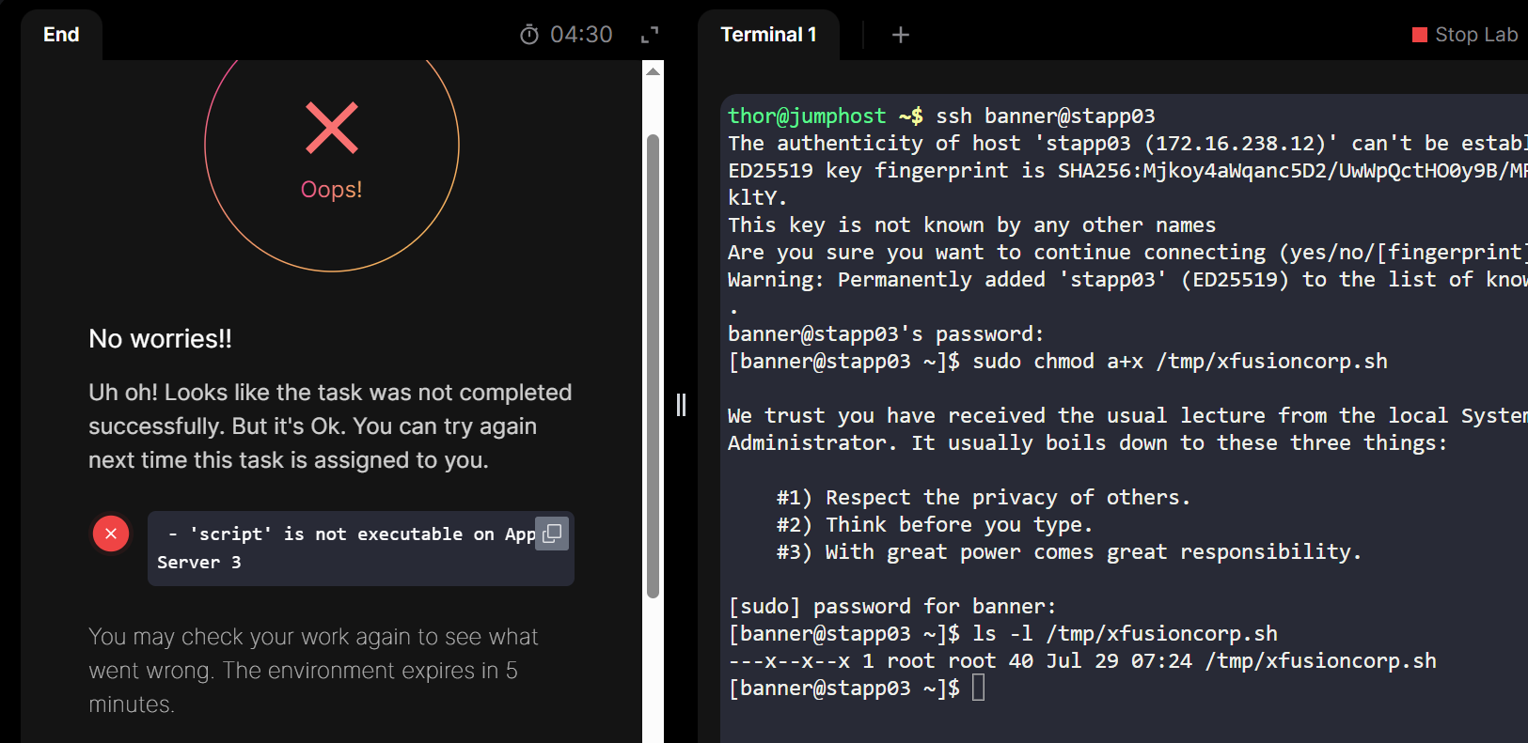Viewport: 1528px width, 743px height.
Task: Copy the error message with copy icon
Action: tap(552, 534)
